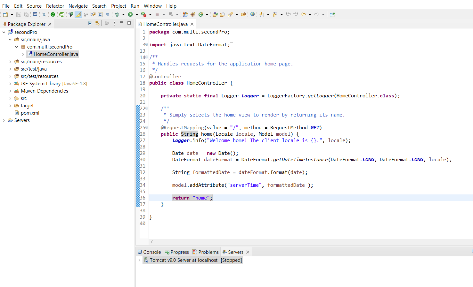Image resolution: width=473 pixels, height=287 pixels.
Task: Open the New dropdown arrow beside New icon
Action: pos(12,14)
